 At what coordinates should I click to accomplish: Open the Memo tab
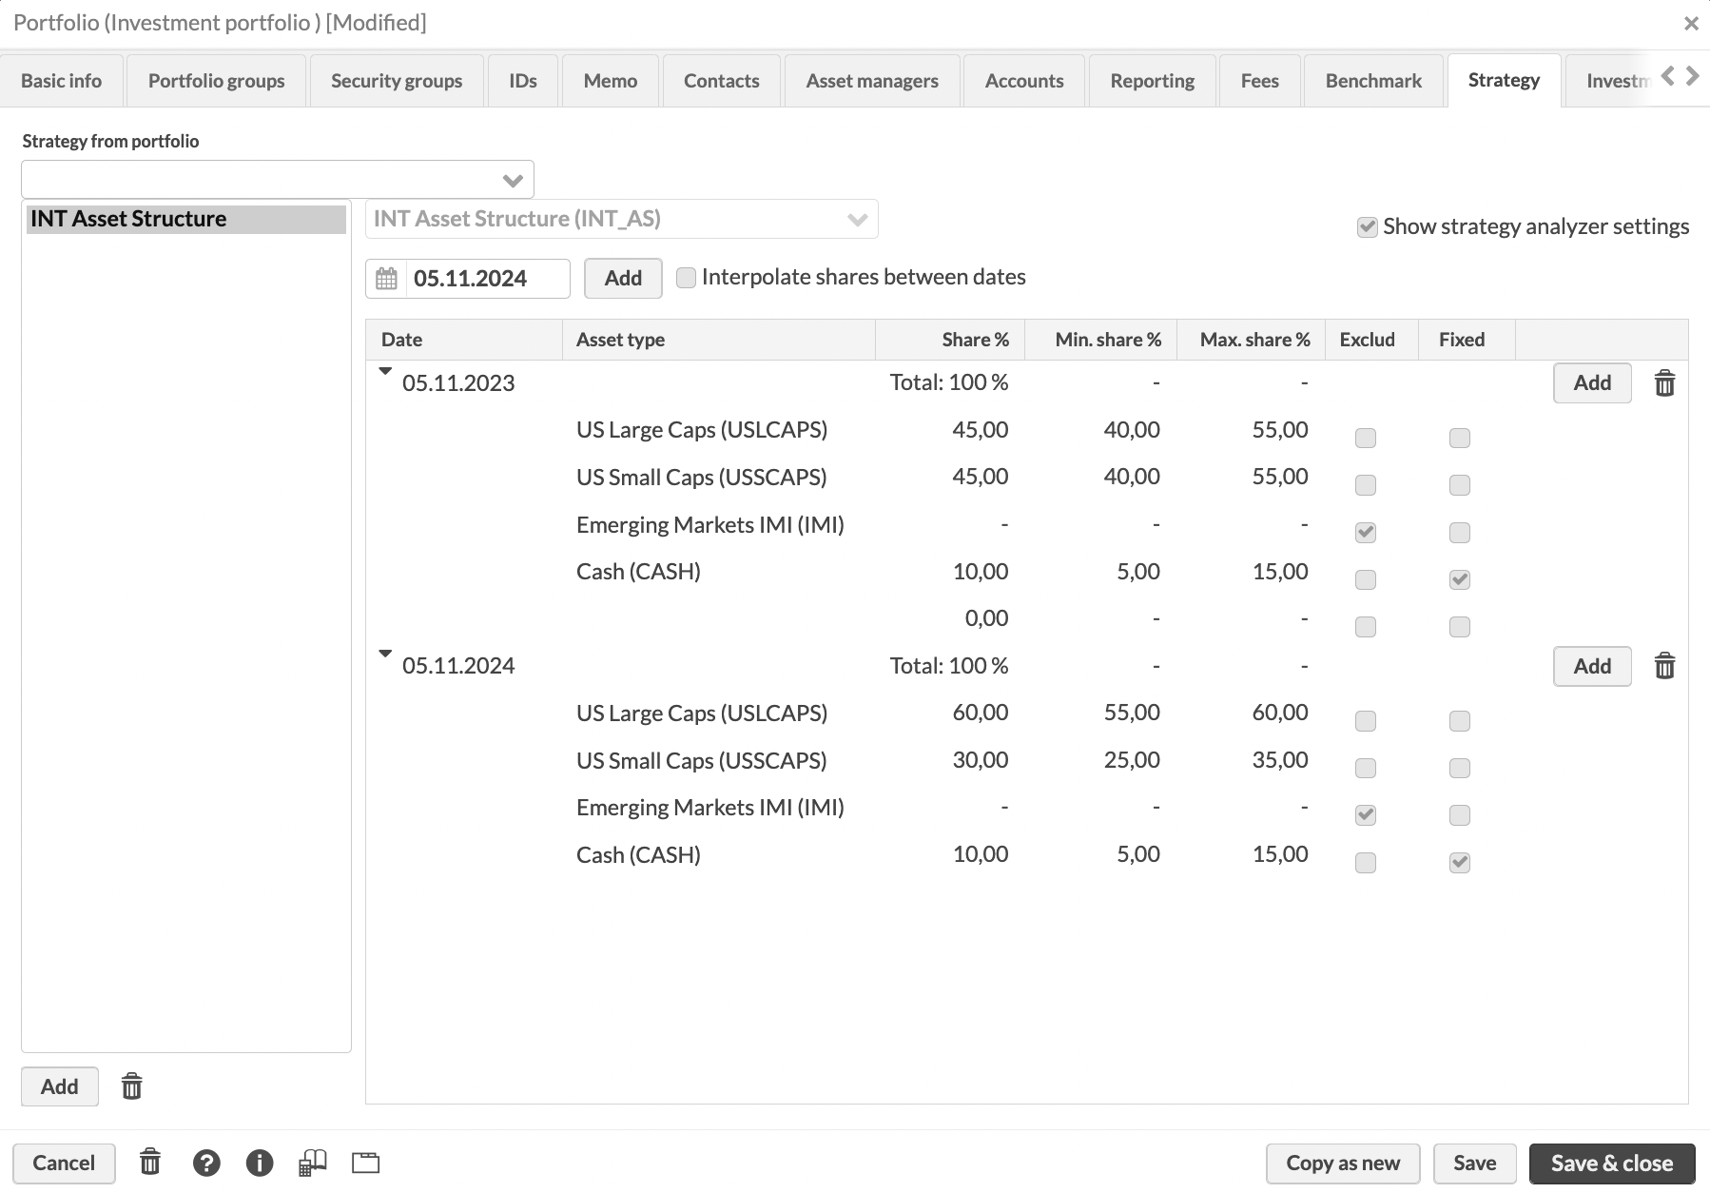pyautogui.click(x=611, y=81)
